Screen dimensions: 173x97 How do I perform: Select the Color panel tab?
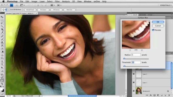pyautogui.click(x=135, y=15)
